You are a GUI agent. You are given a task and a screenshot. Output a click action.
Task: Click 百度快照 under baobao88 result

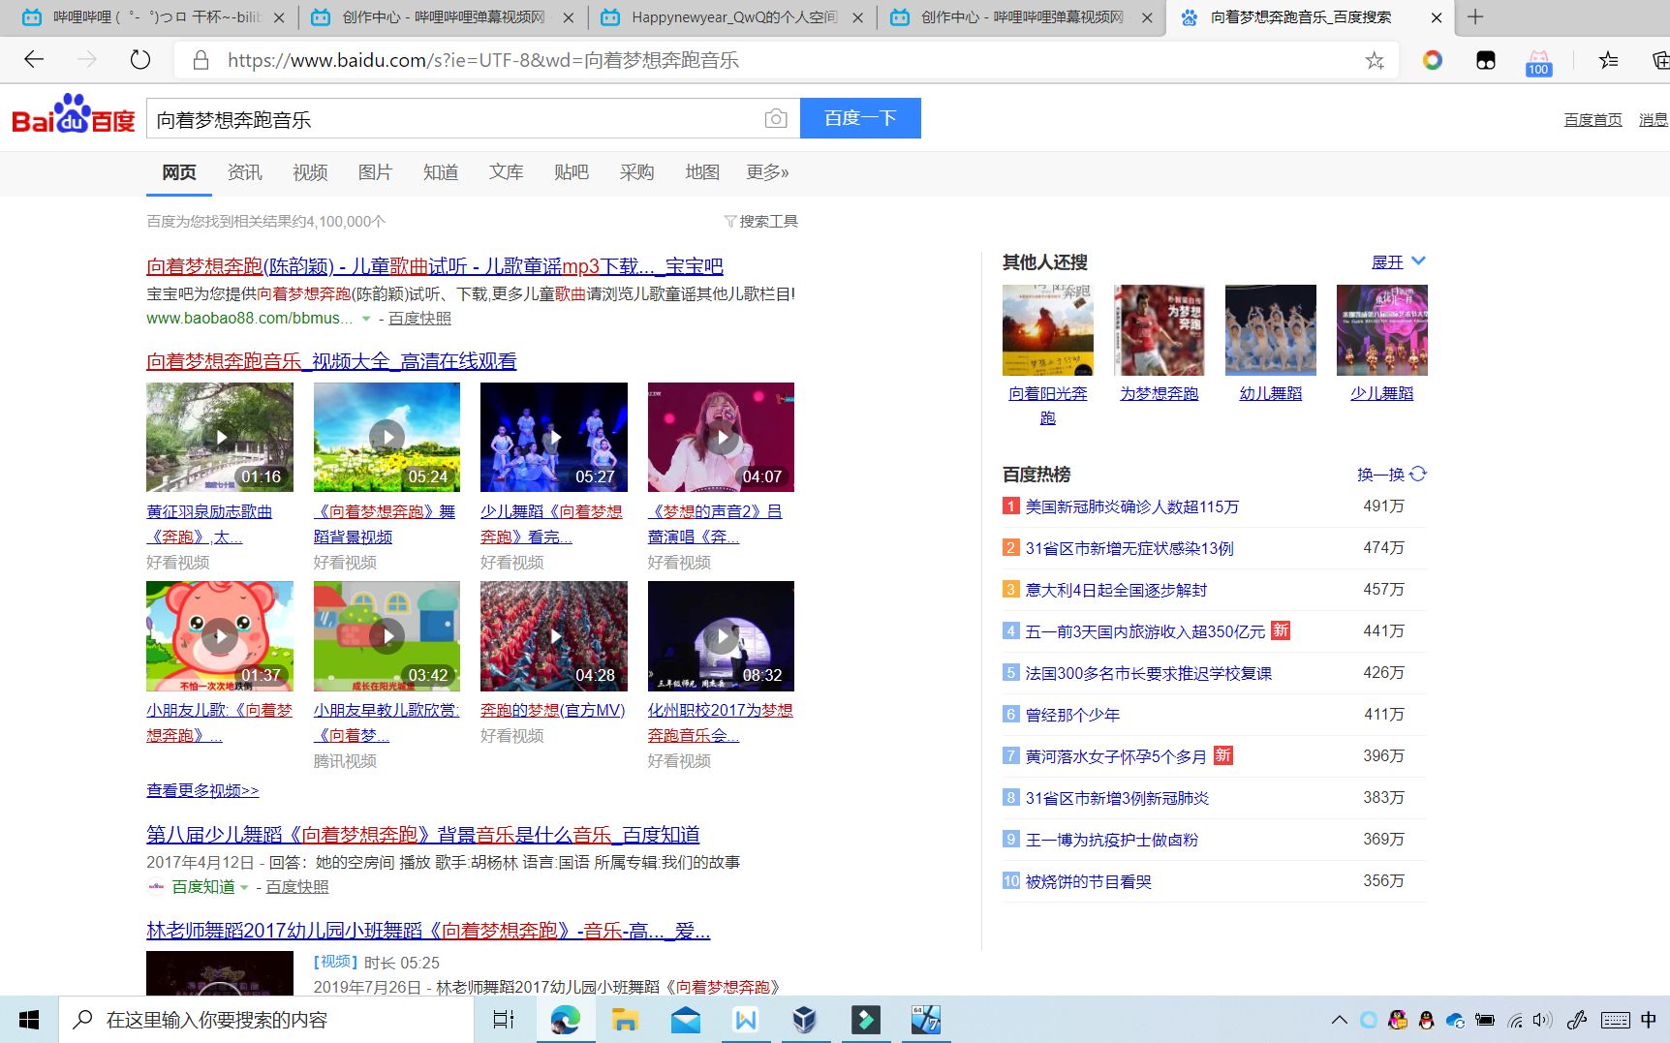(x=419, y=319)
